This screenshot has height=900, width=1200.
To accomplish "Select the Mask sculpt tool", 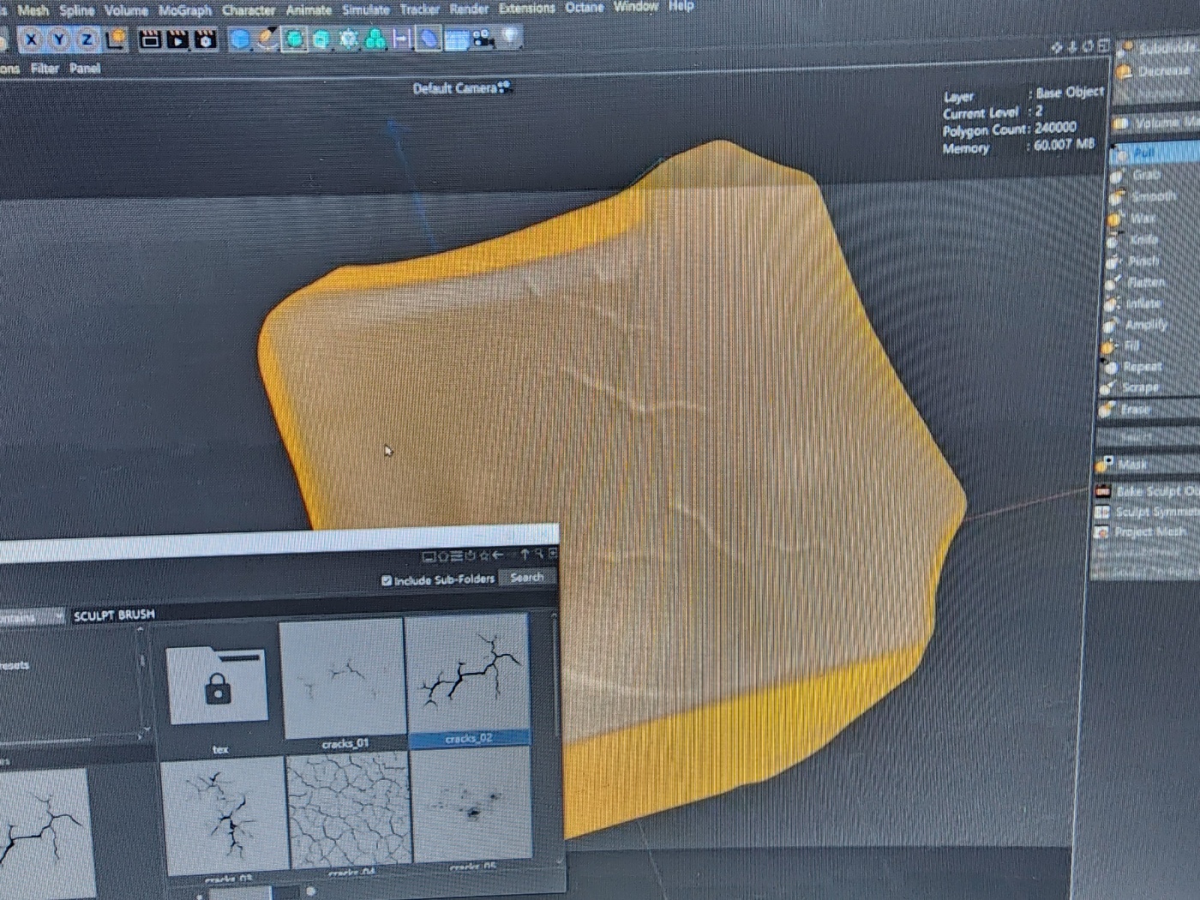I will [1146, 465].
